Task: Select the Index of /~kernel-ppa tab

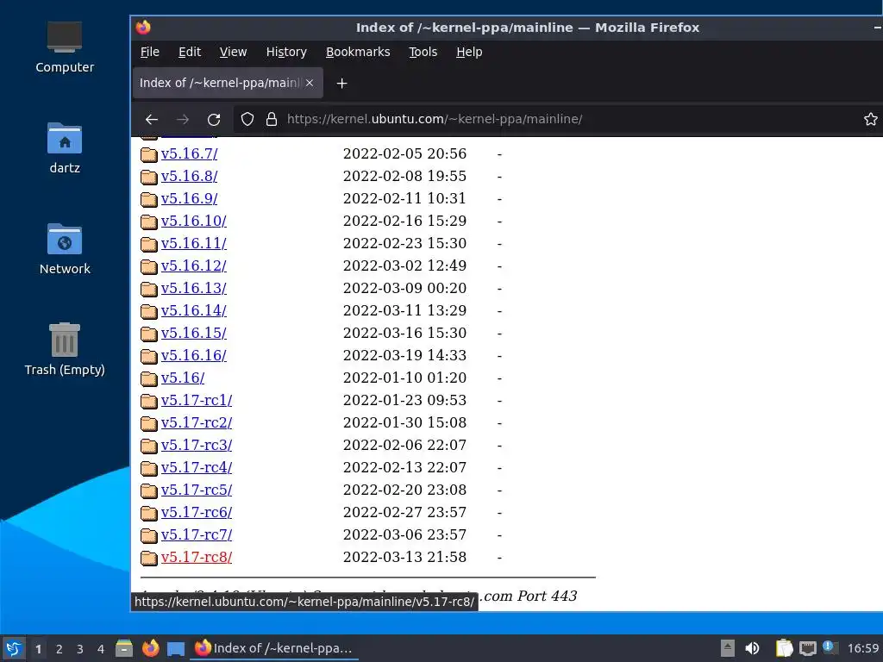Action: (228, 83)
